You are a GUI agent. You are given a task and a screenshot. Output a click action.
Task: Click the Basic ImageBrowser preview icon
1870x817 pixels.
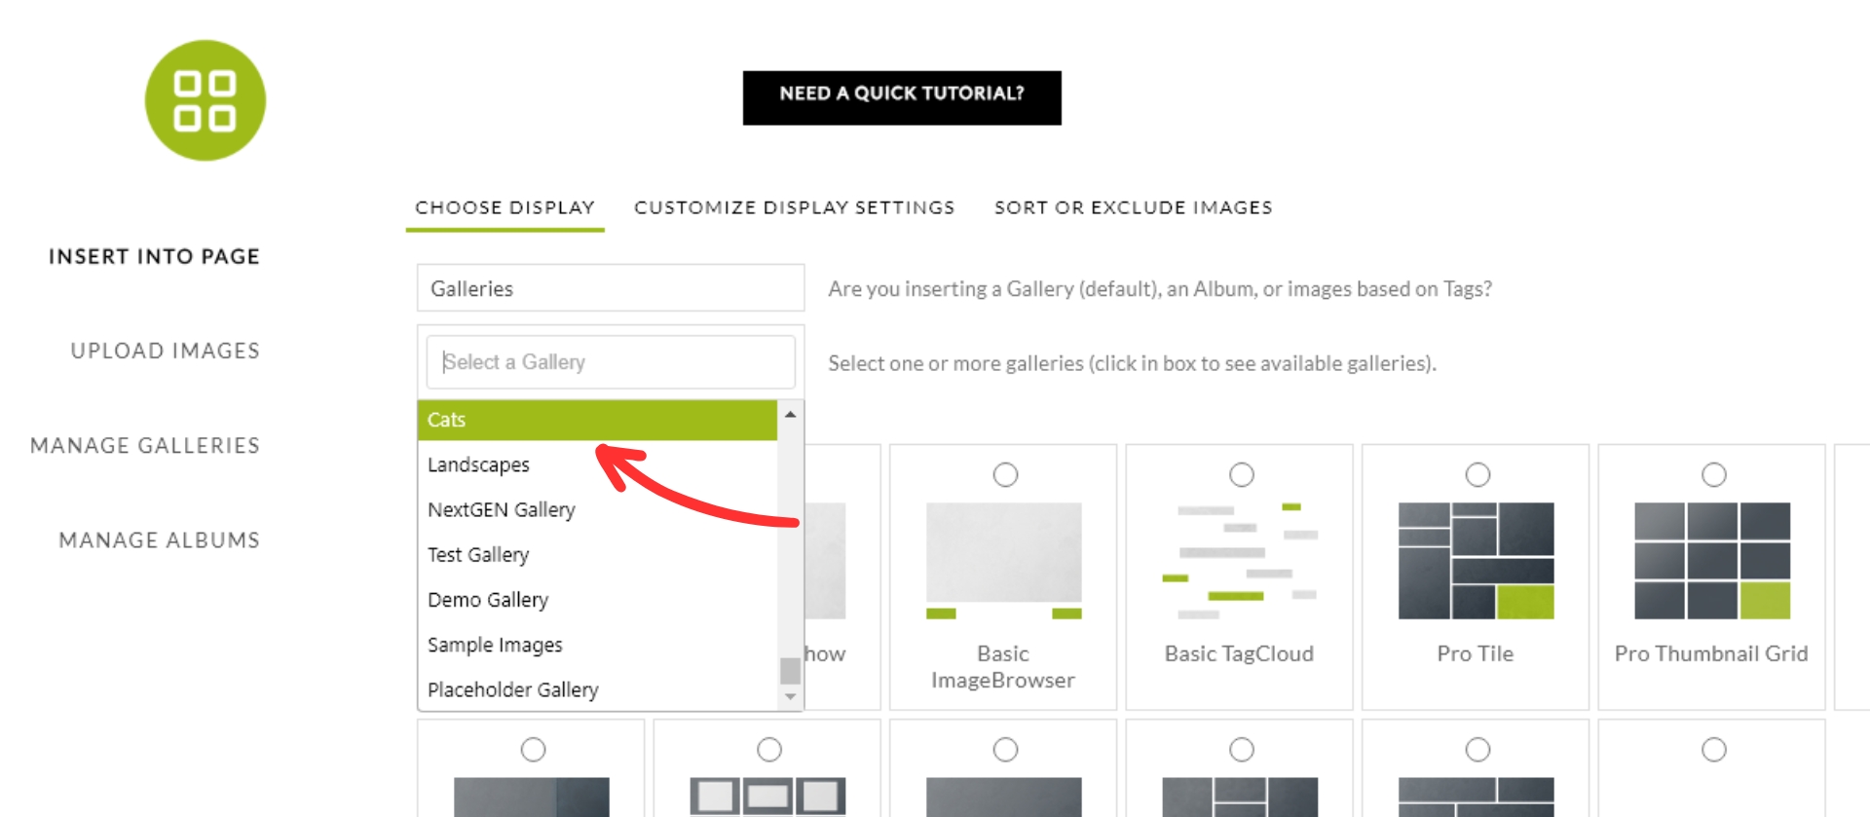coord(1003,560)
